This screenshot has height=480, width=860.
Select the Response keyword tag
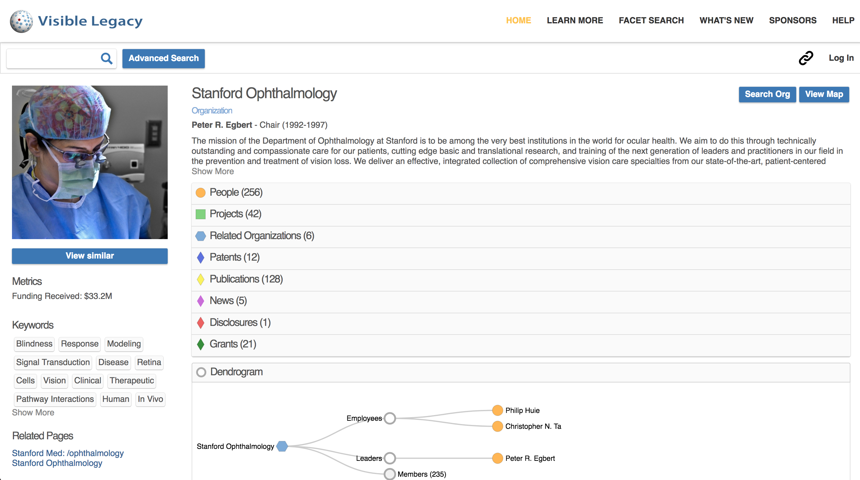[x=79, y=344]
